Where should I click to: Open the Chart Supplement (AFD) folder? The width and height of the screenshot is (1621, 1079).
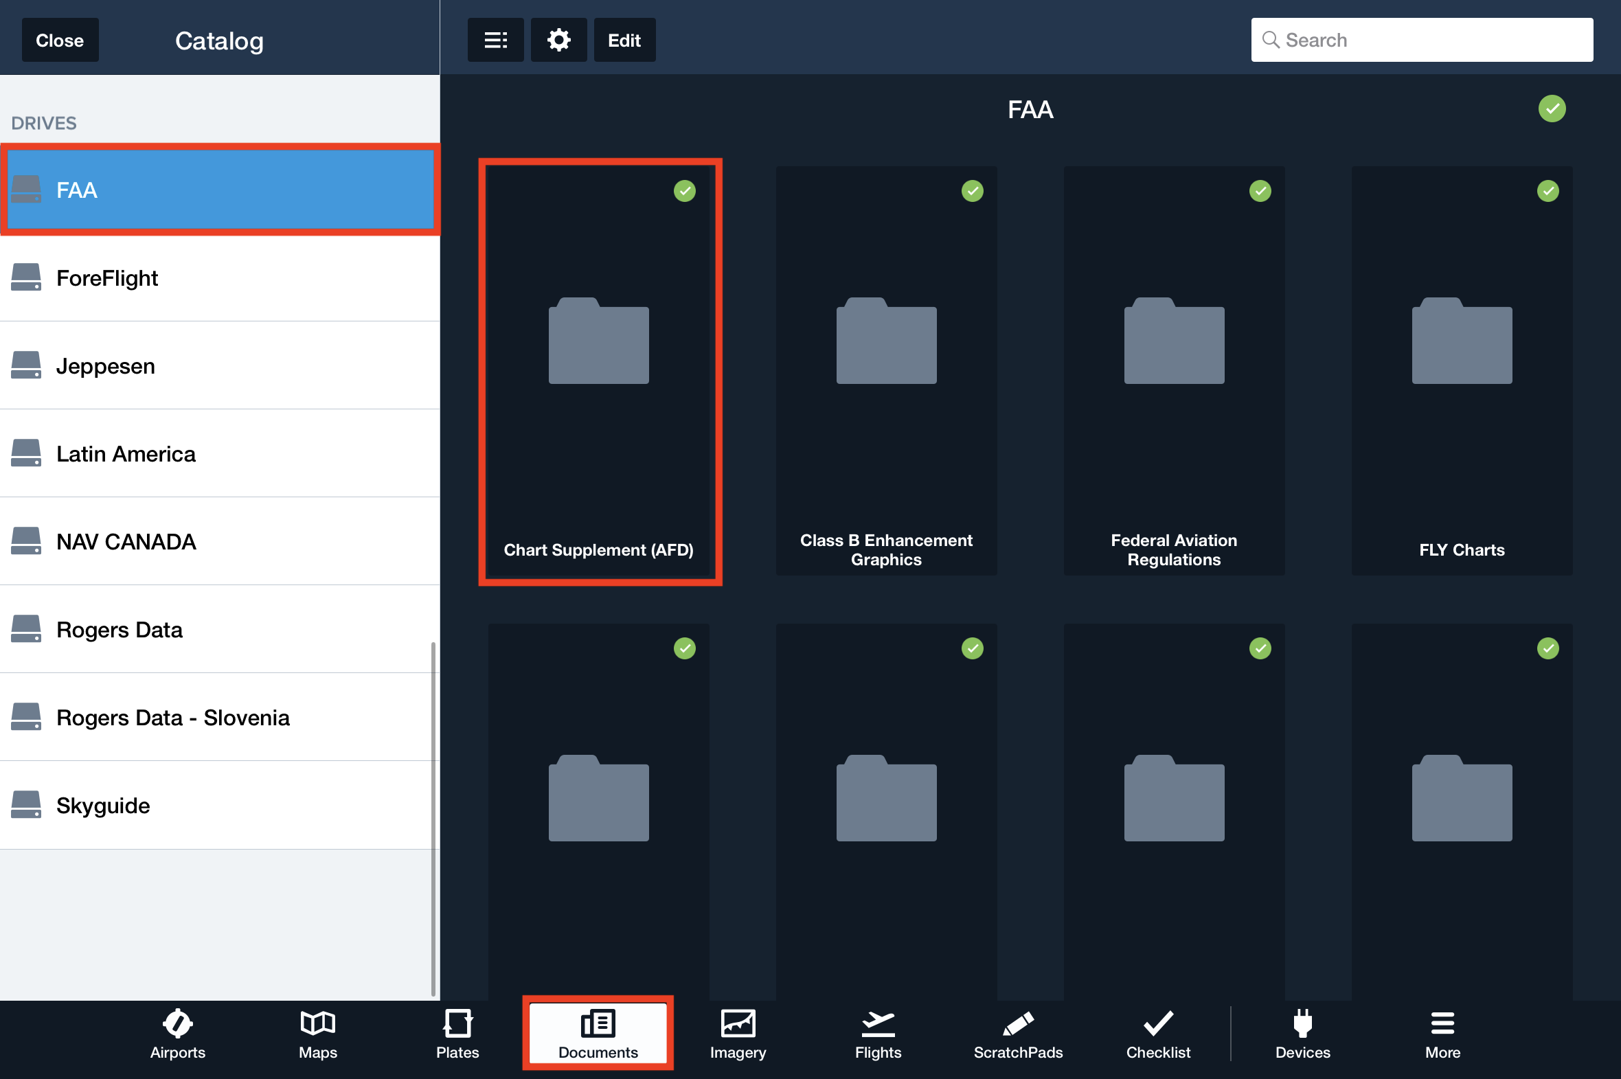(x=598, y=371)
